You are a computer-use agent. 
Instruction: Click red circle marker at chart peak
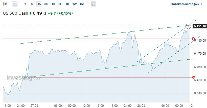click(188, 26)
